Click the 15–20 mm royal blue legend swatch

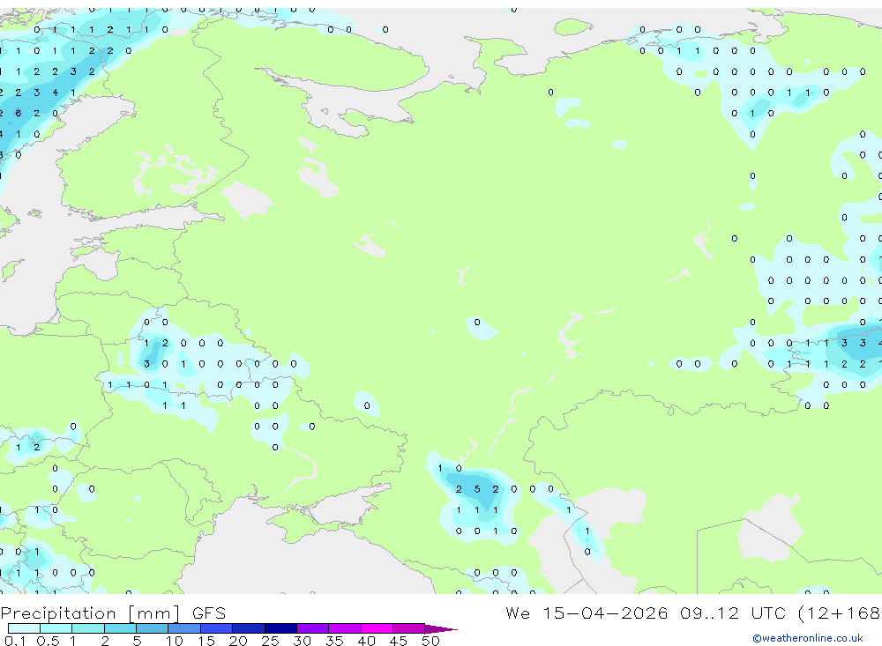[x=217, y=628]
